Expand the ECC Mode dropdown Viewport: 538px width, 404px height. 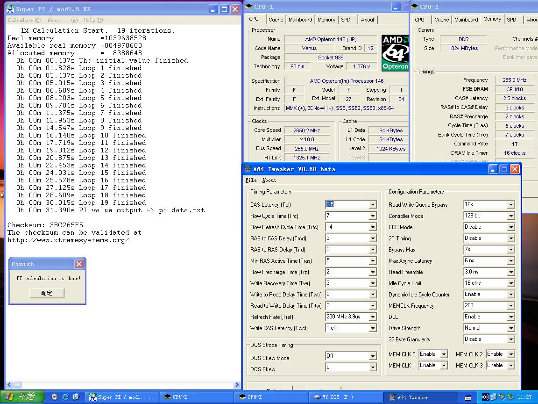click(x=511, y=227)
